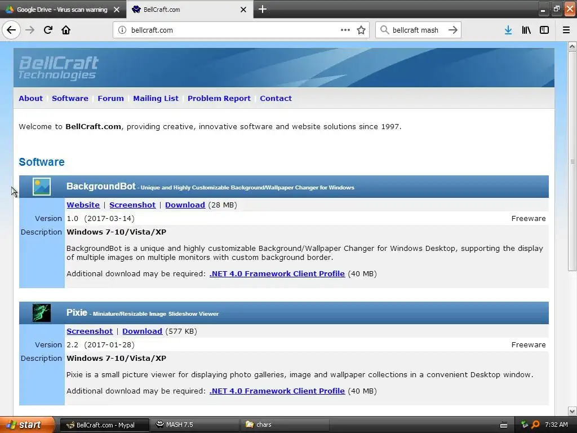
Task: View the BackgroundBot Screenshot link
Action: coord(132,205)
